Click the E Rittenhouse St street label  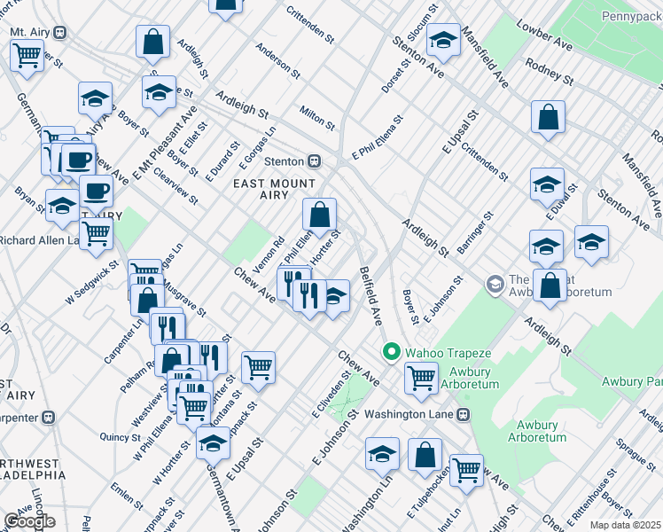[x=592, y=497]
